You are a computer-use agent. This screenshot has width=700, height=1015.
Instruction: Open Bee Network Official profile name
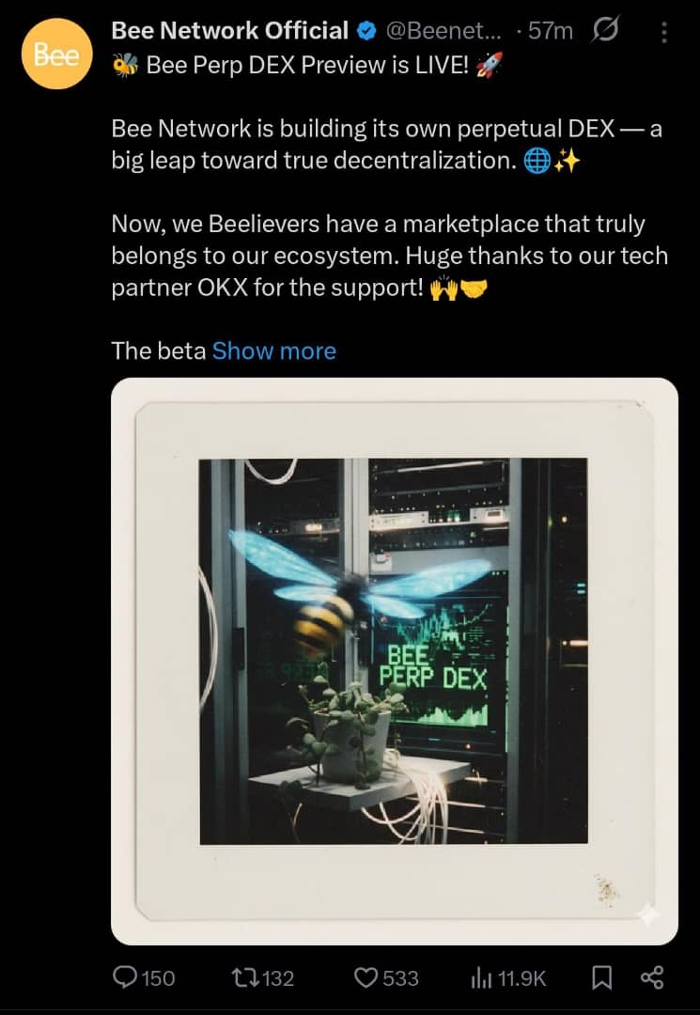(x=229, y=30)
